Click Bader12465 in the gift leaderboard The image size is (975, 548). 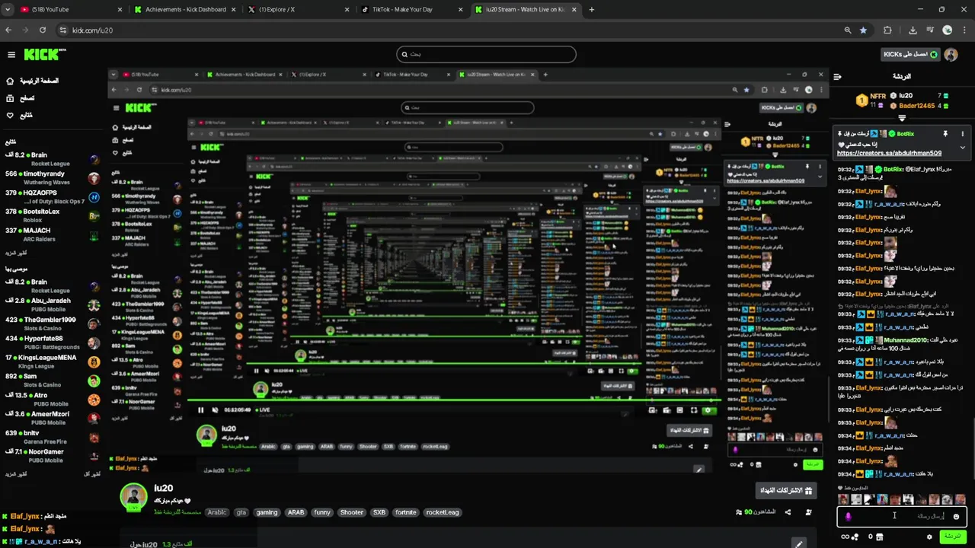pyautogui.click(x=916, y=106)
